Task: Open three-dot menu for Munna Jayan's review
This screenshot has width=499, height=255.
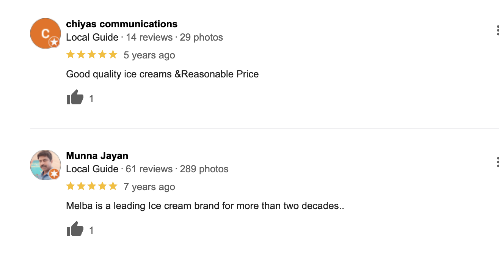Action: pyautogui.click(x=497, y=162)
